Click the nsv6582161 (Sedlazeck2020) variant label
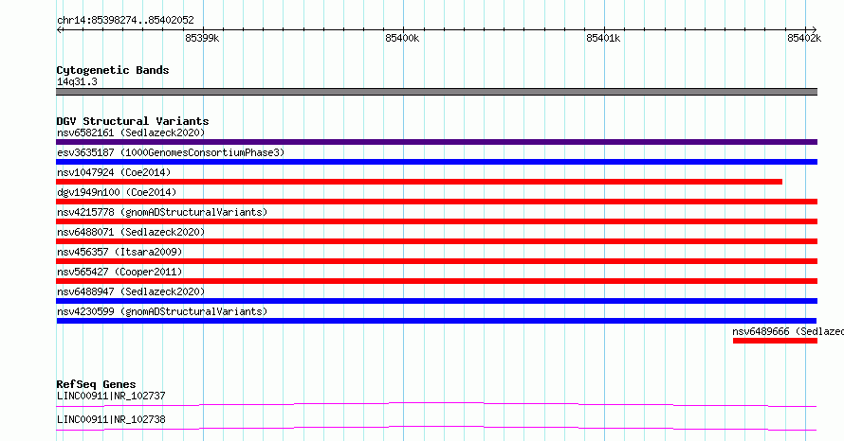Screen dimensions: 844x441 (131, 132)
